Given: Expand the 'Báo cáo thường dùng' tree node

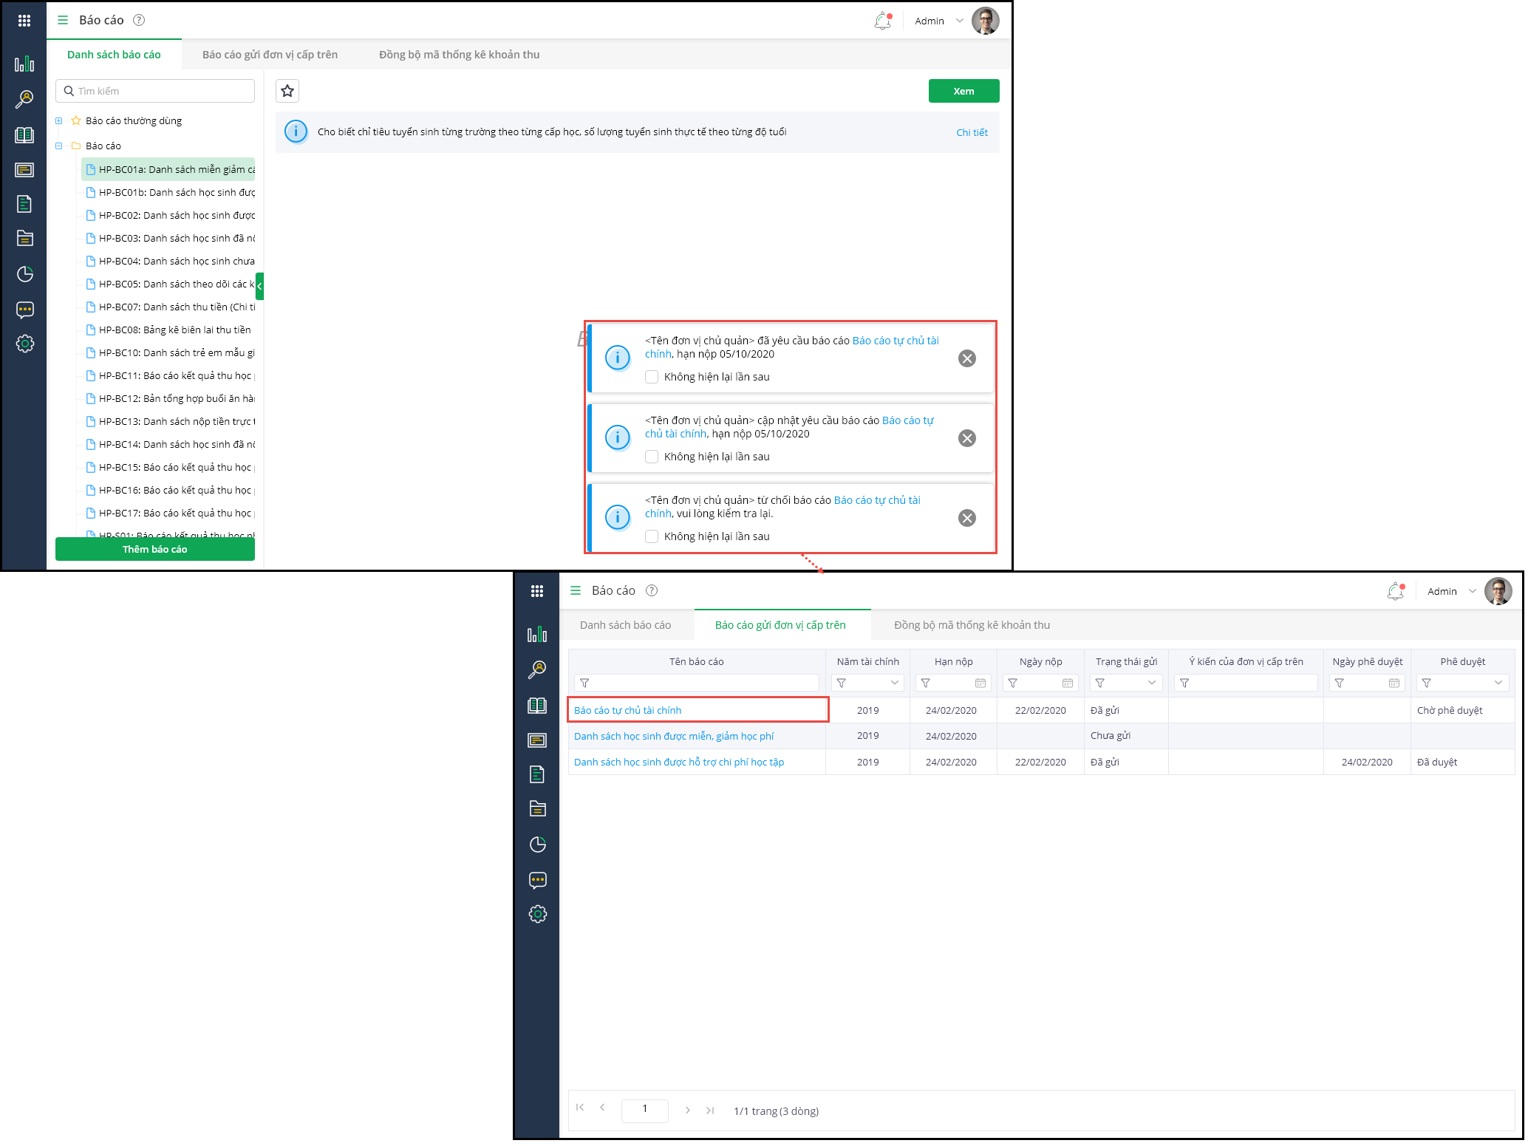Looking at the screenshot, I should (59, 120).
